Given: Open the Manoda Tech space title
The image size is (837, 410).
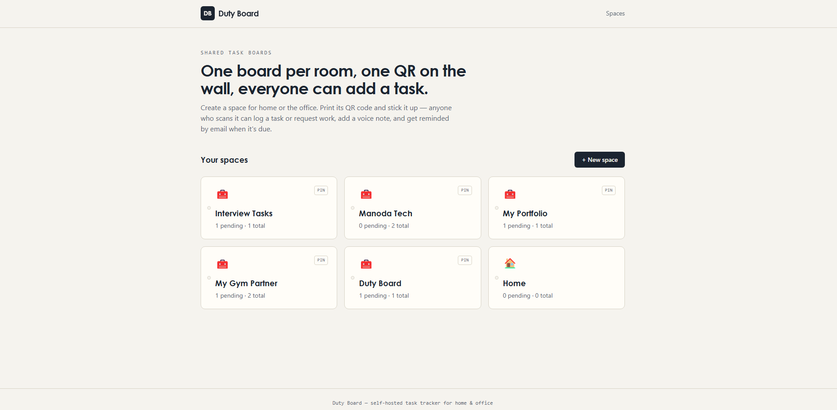Looking at the screenshot, I should tap(386, 214).
